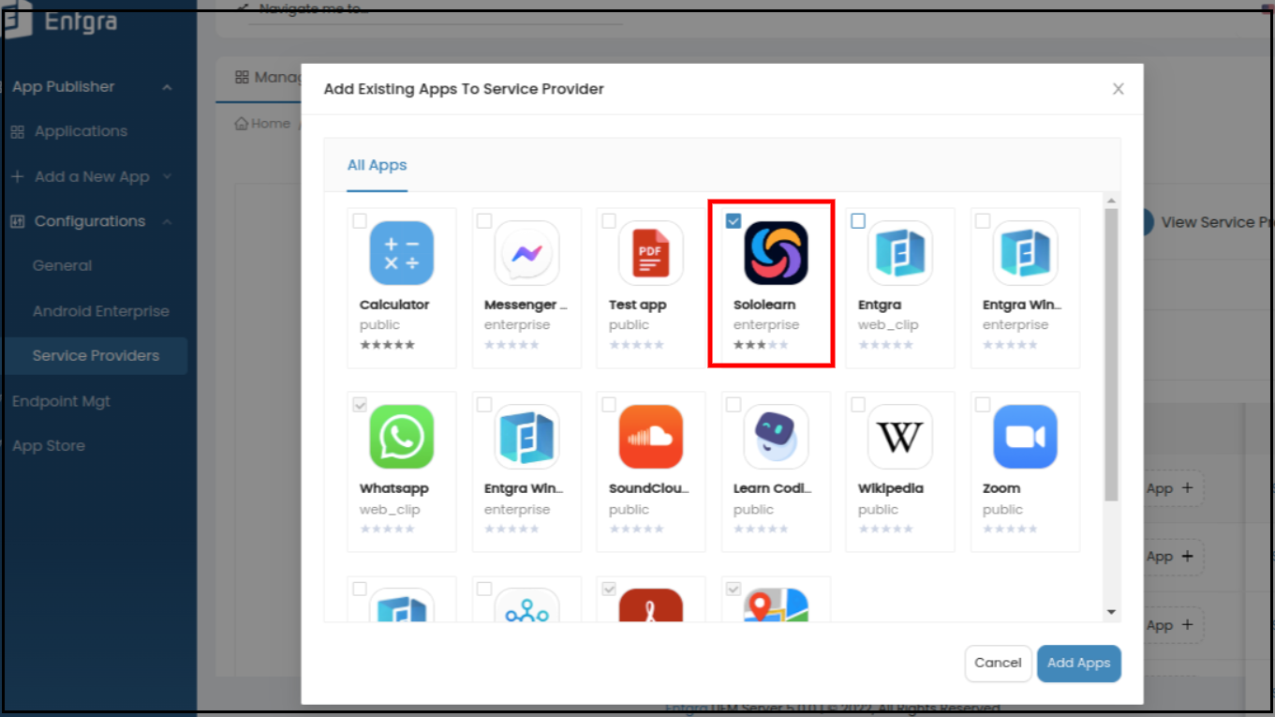
Task: Click the Test app PDF icon
Action: pyautogui.click(x=651, y=253)
